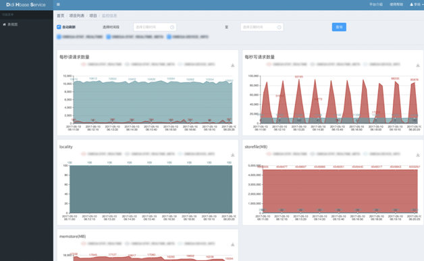Download the storefile(MB) chart
Image resolution: width=424 pixels, height=261 pixels.
(x=418, y=155)
